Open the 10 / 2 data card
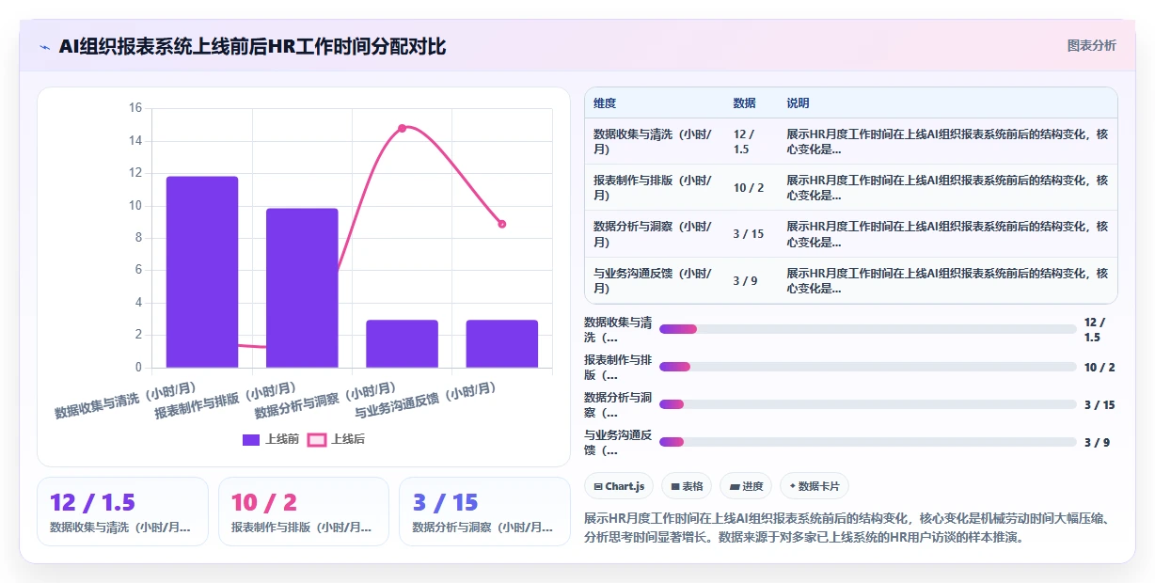Image resolution: width=1155 pixels, height=583 pixels. (304, 512)
